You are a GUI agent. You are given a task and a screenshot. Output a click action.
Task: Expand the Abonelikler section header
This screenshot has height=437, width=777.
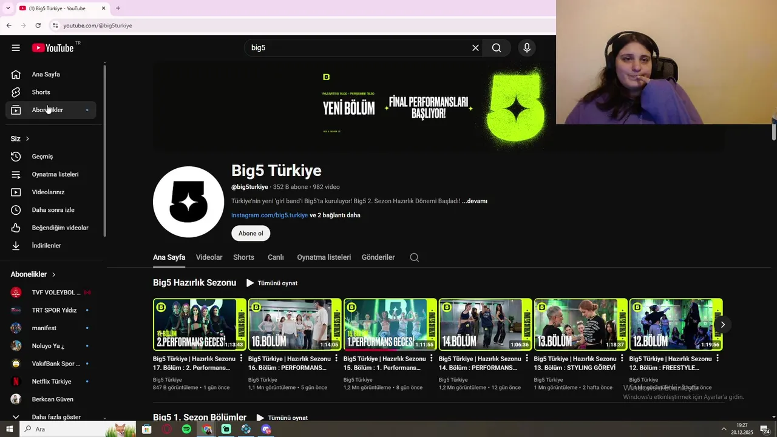tap(33, 274)
